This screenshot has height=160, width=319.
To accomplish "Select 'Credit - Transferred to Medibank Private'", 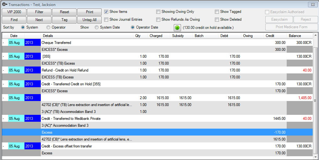I will pos(71,119).
